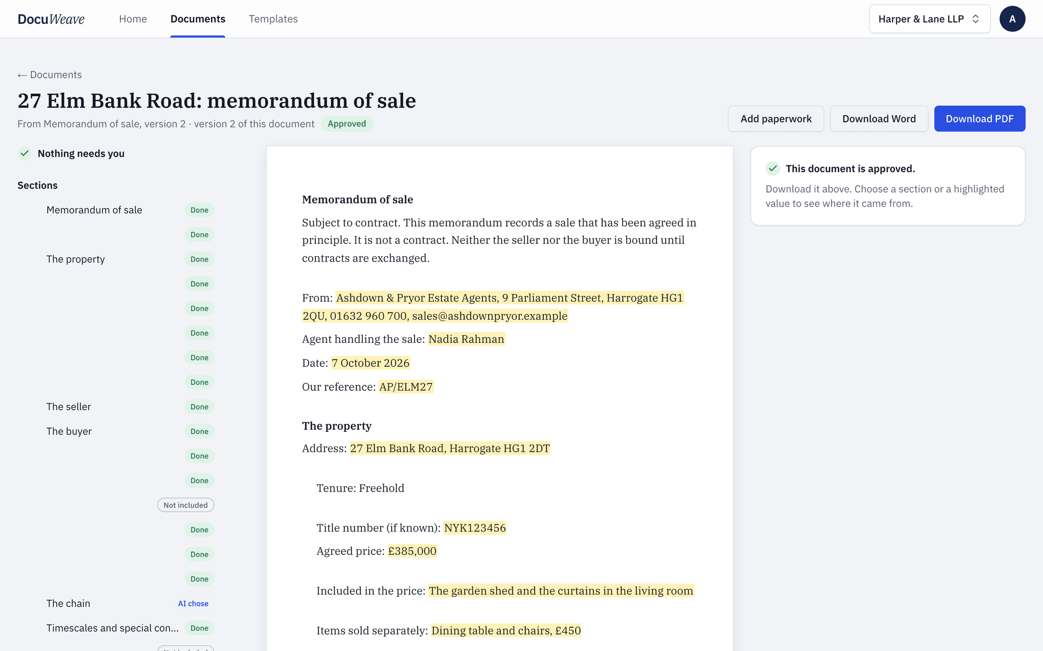The width and height of the screenshot is (1043, 651).
Task: Click the Not included badge in sections list
Action: 186,505
